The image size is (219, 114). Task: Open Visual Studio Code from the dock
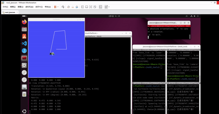coord(24,43)
